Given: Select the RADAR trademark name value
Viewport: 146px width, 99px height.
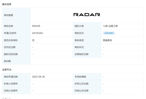Looking at the screenshot, I should click(36, 26).
